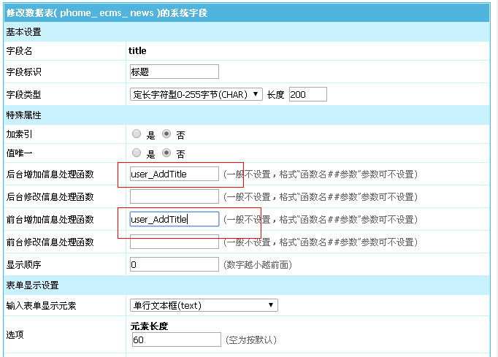Viewport: 498px width, 357px height.
Task: Click the title field name text
Action: tap(137, 51)
